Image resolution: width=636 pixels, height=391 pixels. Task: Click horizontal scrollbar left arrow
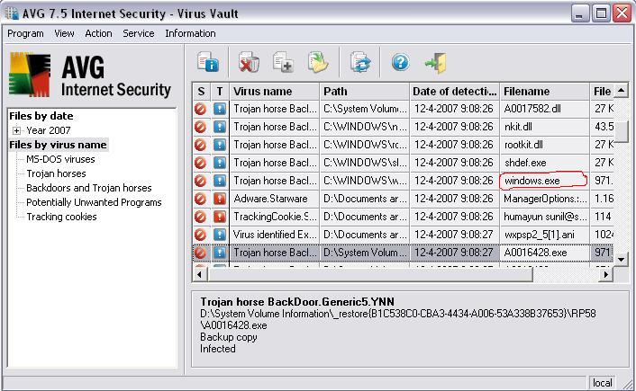[x=199, y=275]
